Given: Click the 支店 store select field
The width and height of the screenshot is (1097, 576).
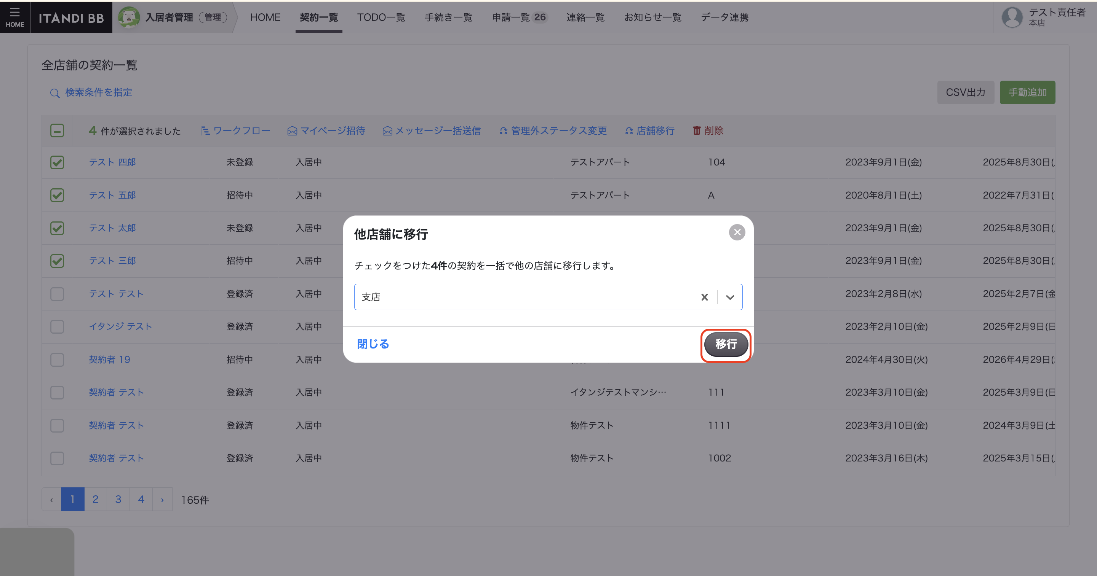Looking at the screenshot, I should coord(524,297).
